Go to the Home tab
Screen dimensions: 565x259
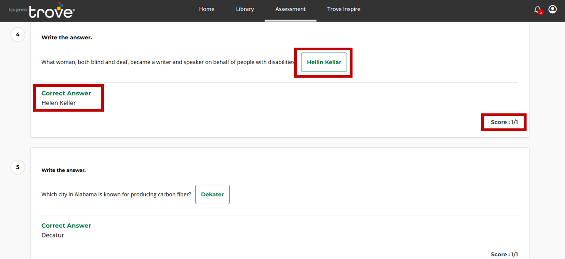206,9
